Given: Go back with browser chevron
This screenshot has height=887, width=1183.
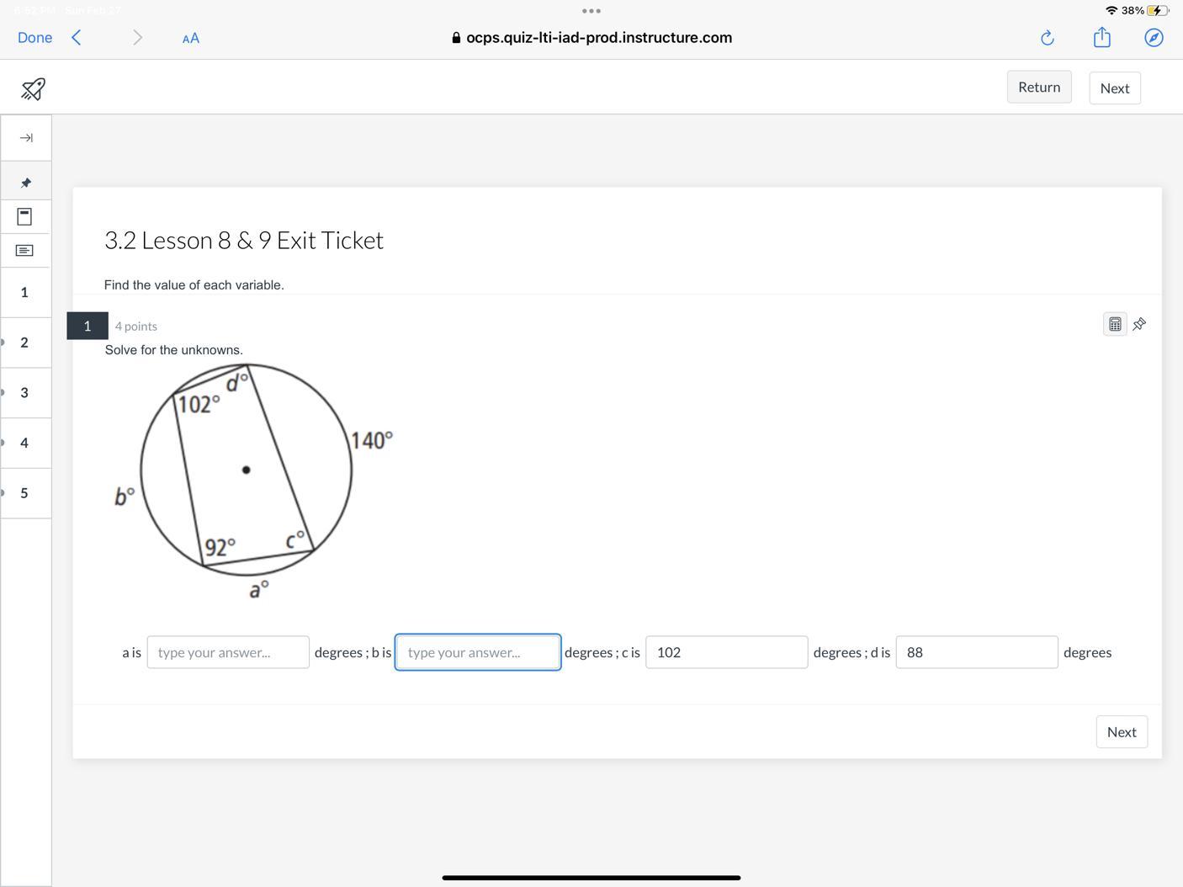Looking at the screenshot, I should click(x=77, y=38).
